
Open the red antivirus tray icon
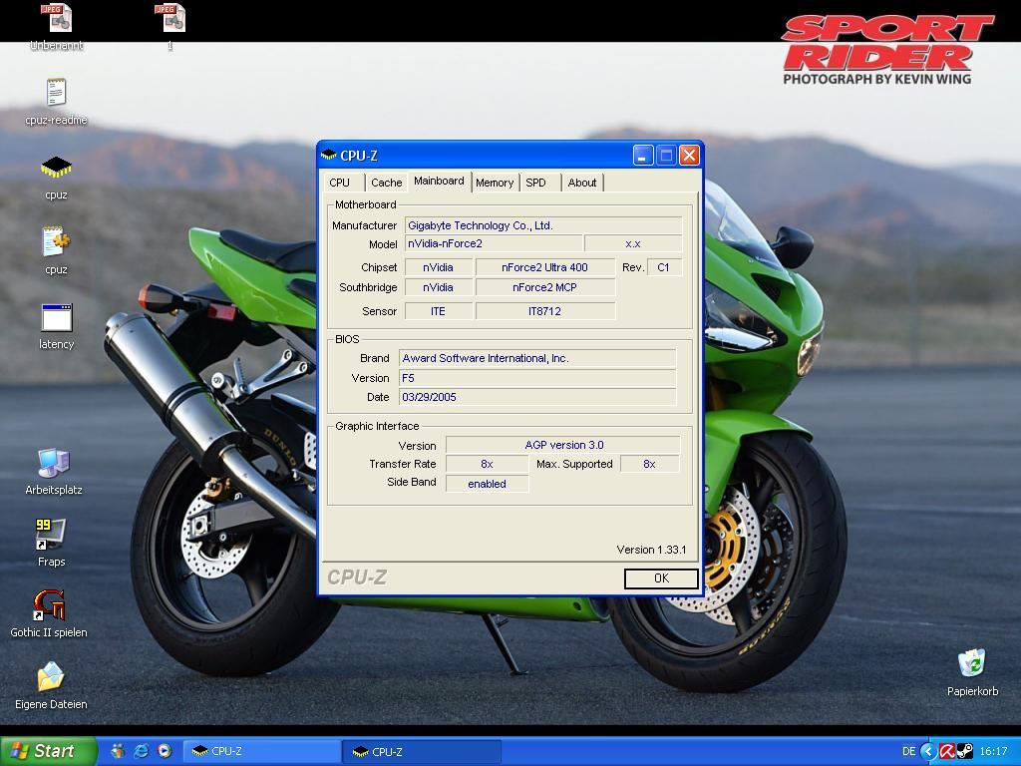click(947, 751)
